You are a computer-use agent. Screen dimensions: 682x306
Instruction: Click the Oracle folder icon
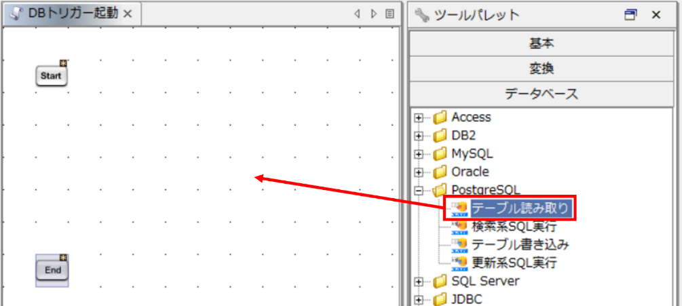point(440,172)
